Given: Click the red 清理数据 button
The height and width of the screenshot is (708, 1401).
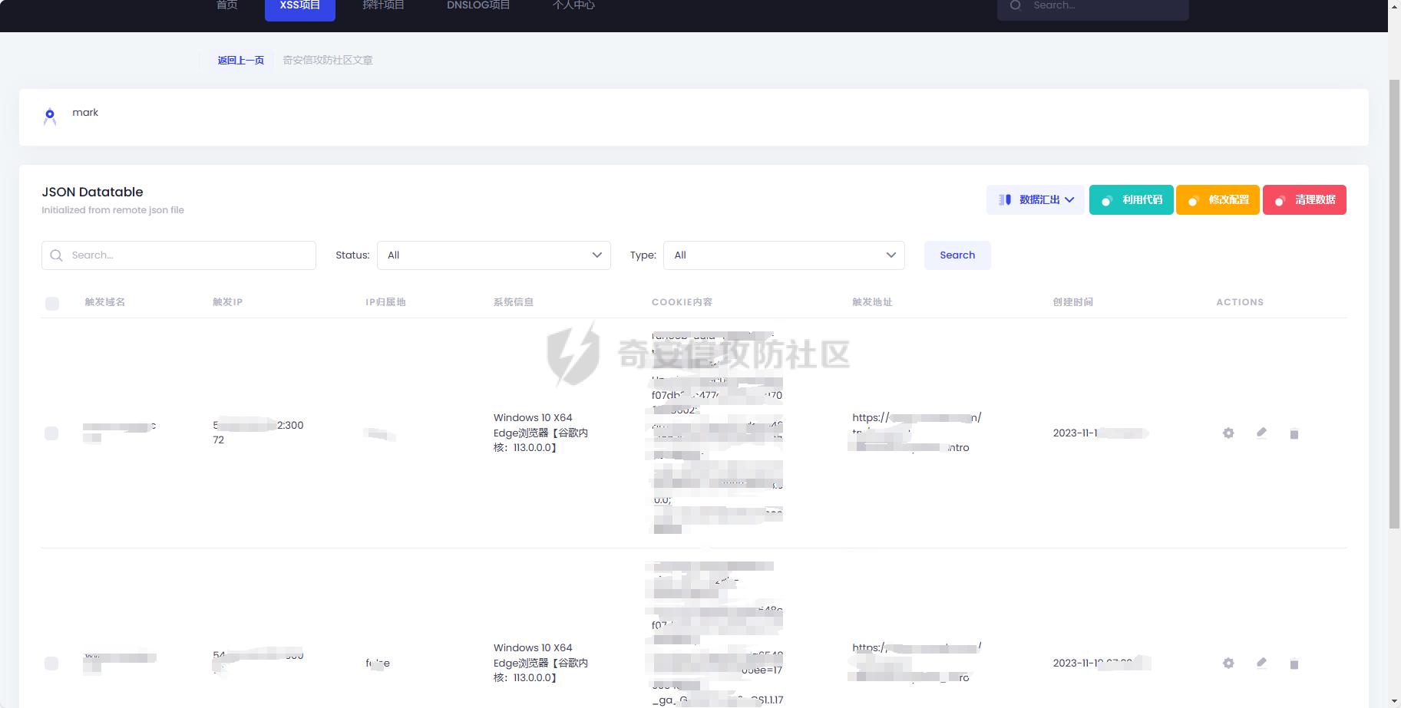Looking at the screenshot, I should click(x=1304, y=200).
